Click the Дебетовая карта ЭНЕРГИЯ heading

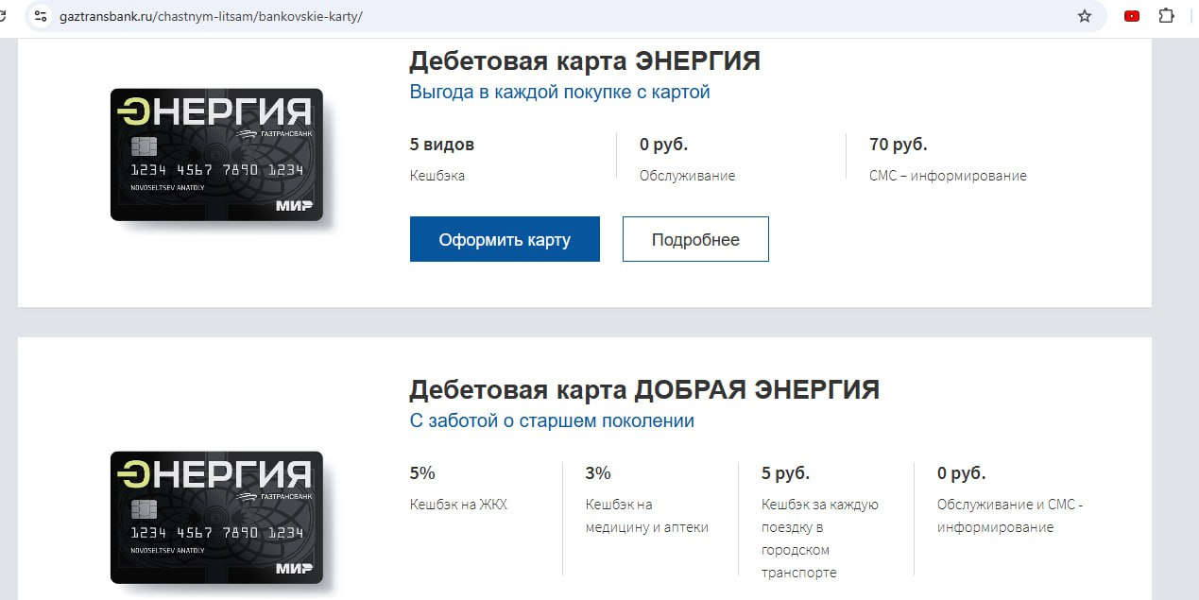click(x=584, y=61)
